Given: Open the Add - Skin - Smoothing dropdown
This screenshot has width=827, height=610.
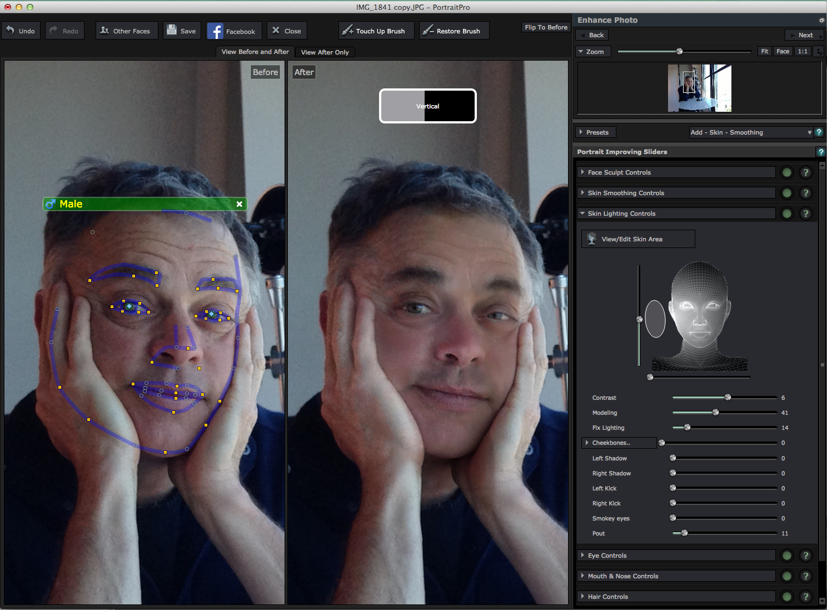Looking at the screenshot, I should coord(751,132).
